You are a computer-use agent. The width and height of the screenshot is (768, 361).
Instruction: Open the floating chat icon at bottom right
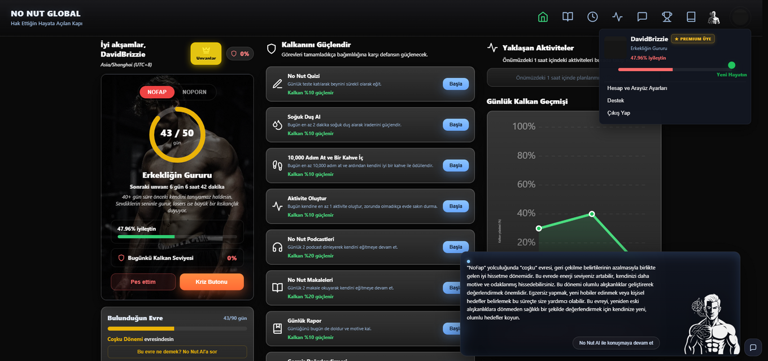[753, 347]
